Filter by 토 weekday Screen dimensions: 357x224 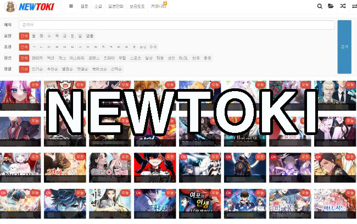pos(72,36)
